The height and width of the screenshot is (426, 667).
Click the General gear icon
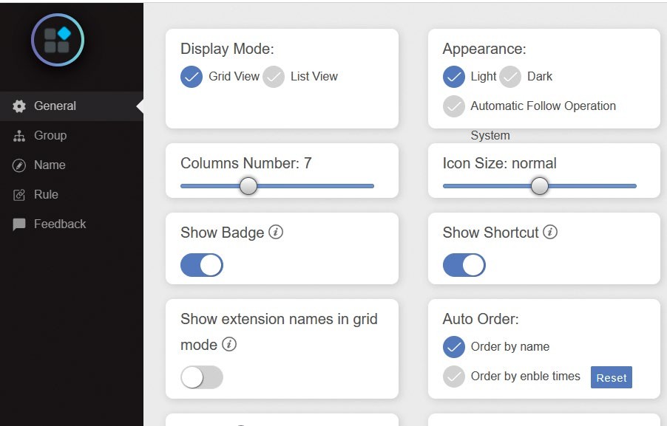[19, 106]
